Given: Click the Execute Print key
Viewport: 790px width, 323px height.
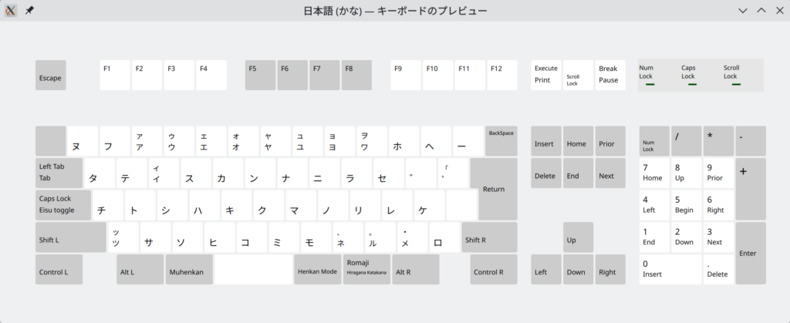Looking at the screenshot, I should pyautogui.click(x=546, y=75).
